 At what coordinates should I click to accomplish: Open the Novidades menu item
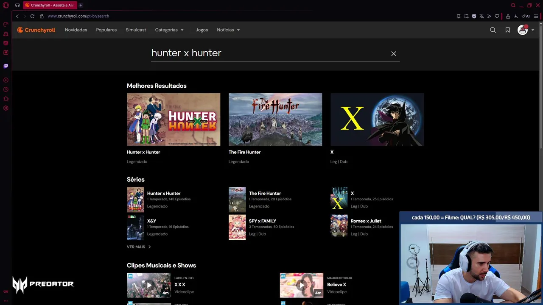(76, 30)
